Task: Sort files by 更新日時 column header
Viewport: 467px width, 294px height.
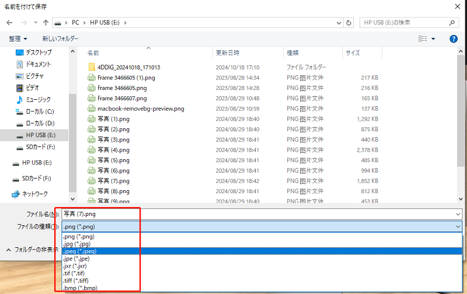Action: coord(227,52)
